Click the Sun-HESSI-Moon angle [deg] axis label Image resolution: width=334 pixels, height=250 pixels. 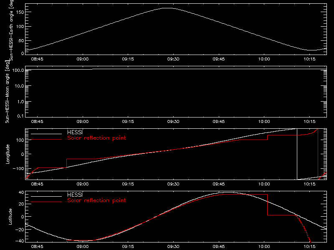[7, 92]
